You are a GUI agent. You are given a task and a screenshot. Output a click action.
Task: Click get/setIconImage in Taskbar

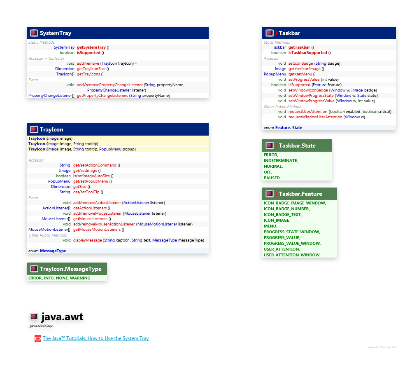point(305,69)
